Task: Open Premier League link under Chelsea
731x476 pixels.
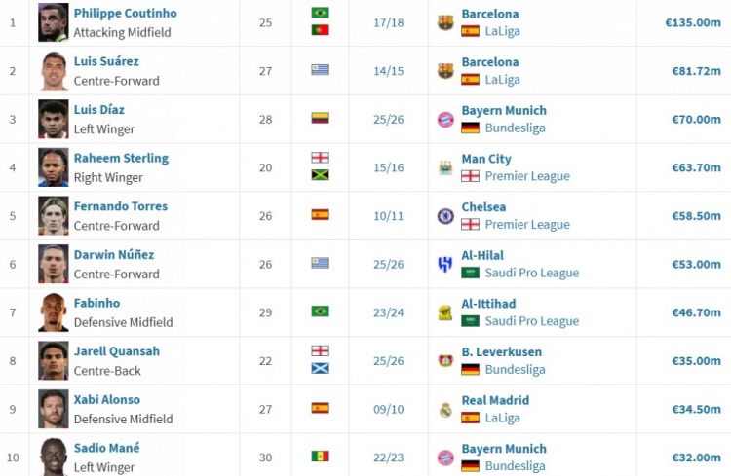Action: [527, 224]
